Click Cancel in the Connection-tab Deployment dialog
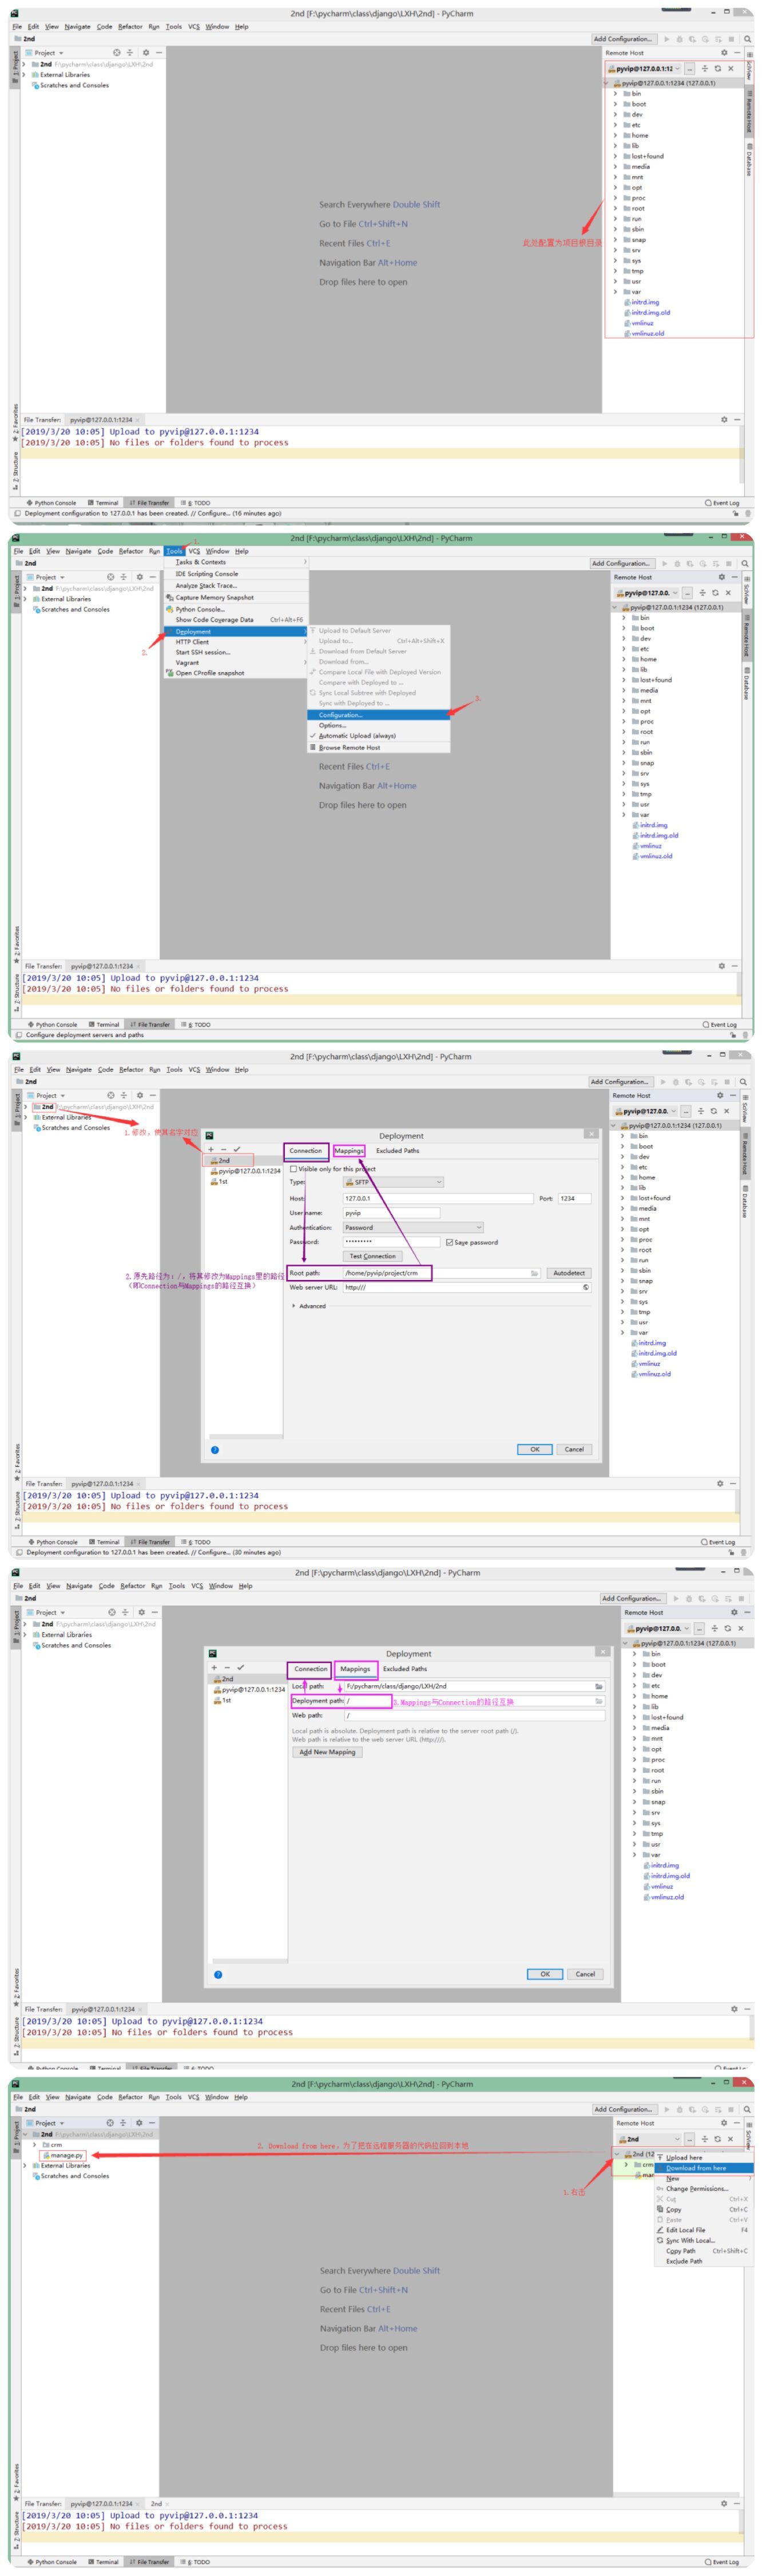The height and width of the screenshot is (2576, 762). point(574,1449)
